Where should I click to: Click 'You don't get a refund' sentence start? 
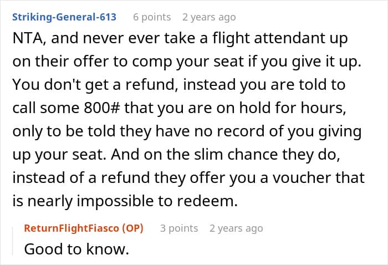tap(95, 85)
